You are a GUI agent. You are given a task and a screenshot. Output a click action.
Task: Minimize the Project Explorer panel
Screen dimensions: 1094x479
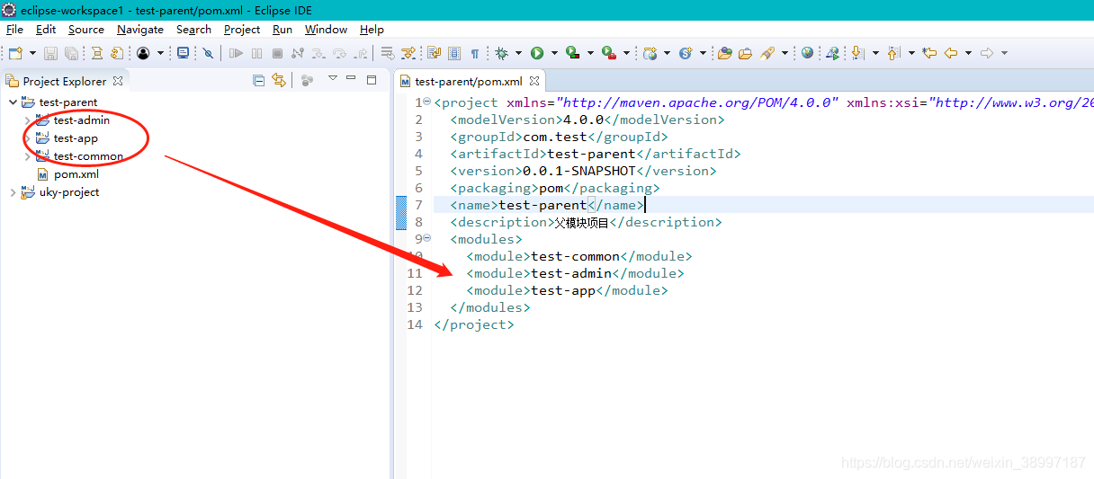click(352, 79)
